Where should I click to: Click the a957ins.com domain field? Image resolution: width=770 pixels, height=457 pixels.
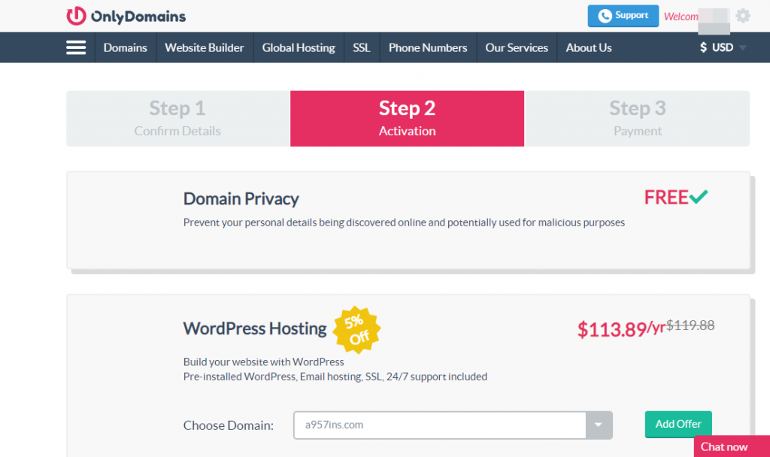coord(440,425)
